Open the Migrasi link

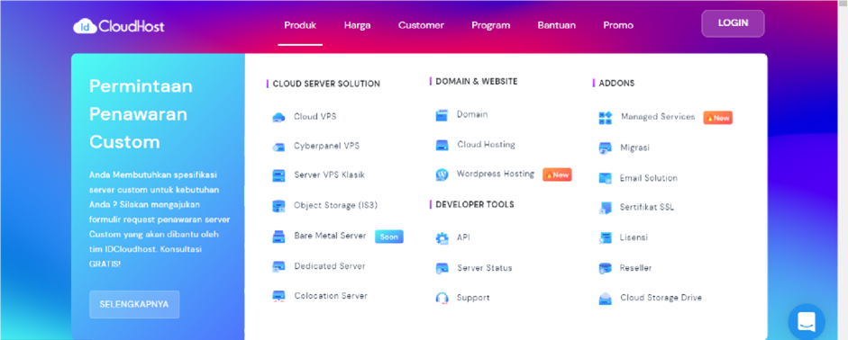click(x=635, y=148)
